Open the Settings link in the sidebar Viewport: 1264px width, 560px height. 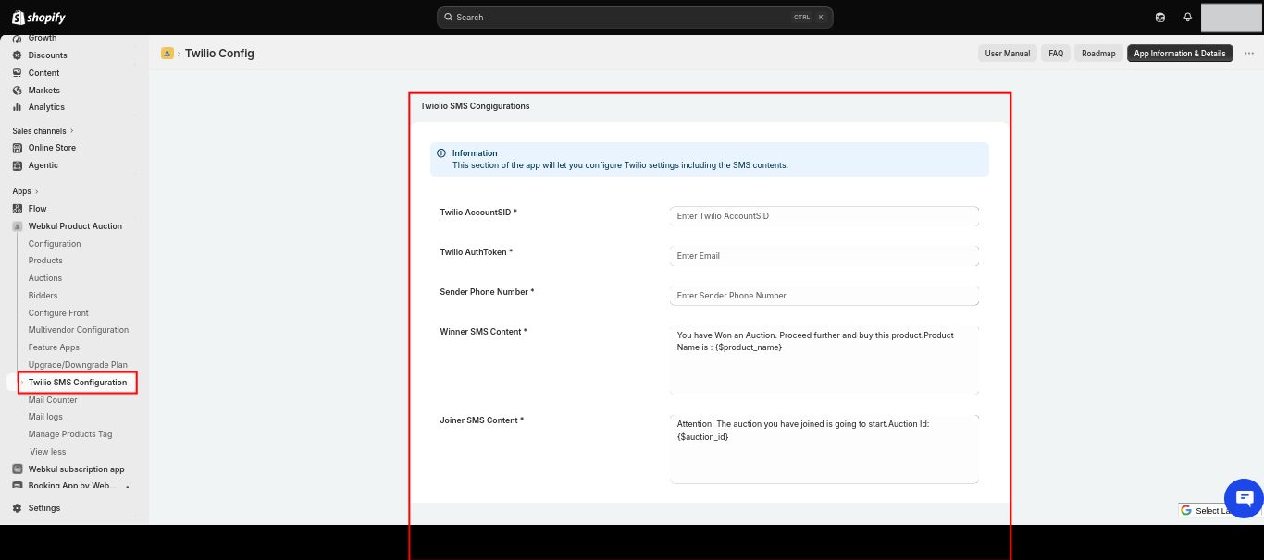[44, 508]
